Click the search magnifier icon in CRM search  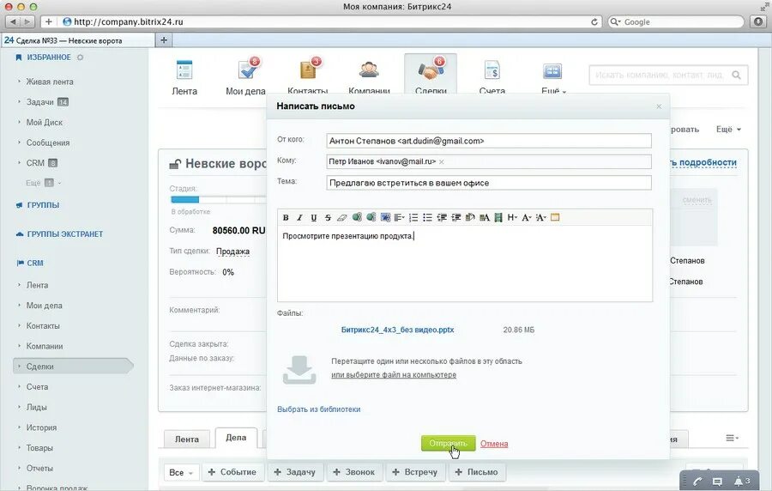(736, 75)
